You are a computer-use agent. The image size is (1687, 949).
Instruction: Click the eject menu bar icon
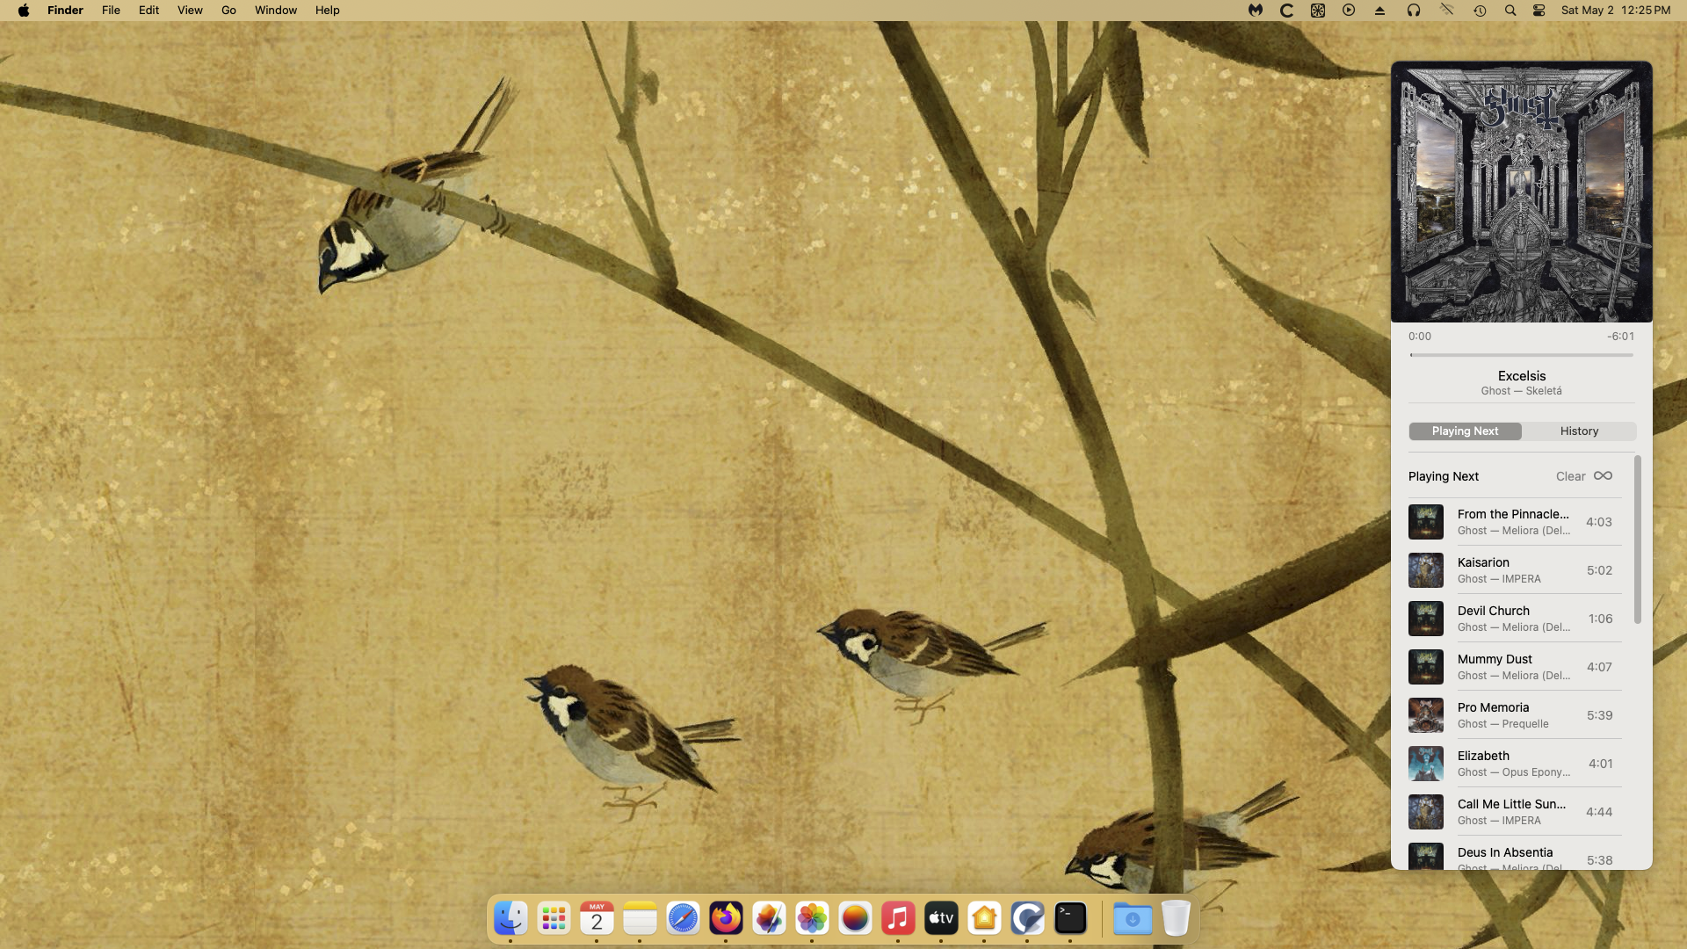tap(1379, 11)
